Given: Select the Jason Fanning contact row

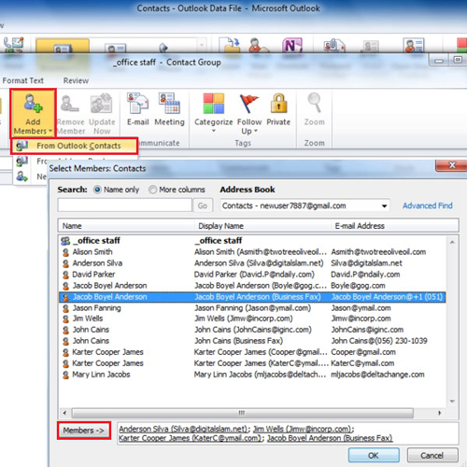Looking at the screenshot, I should click(x=252, y=308).
